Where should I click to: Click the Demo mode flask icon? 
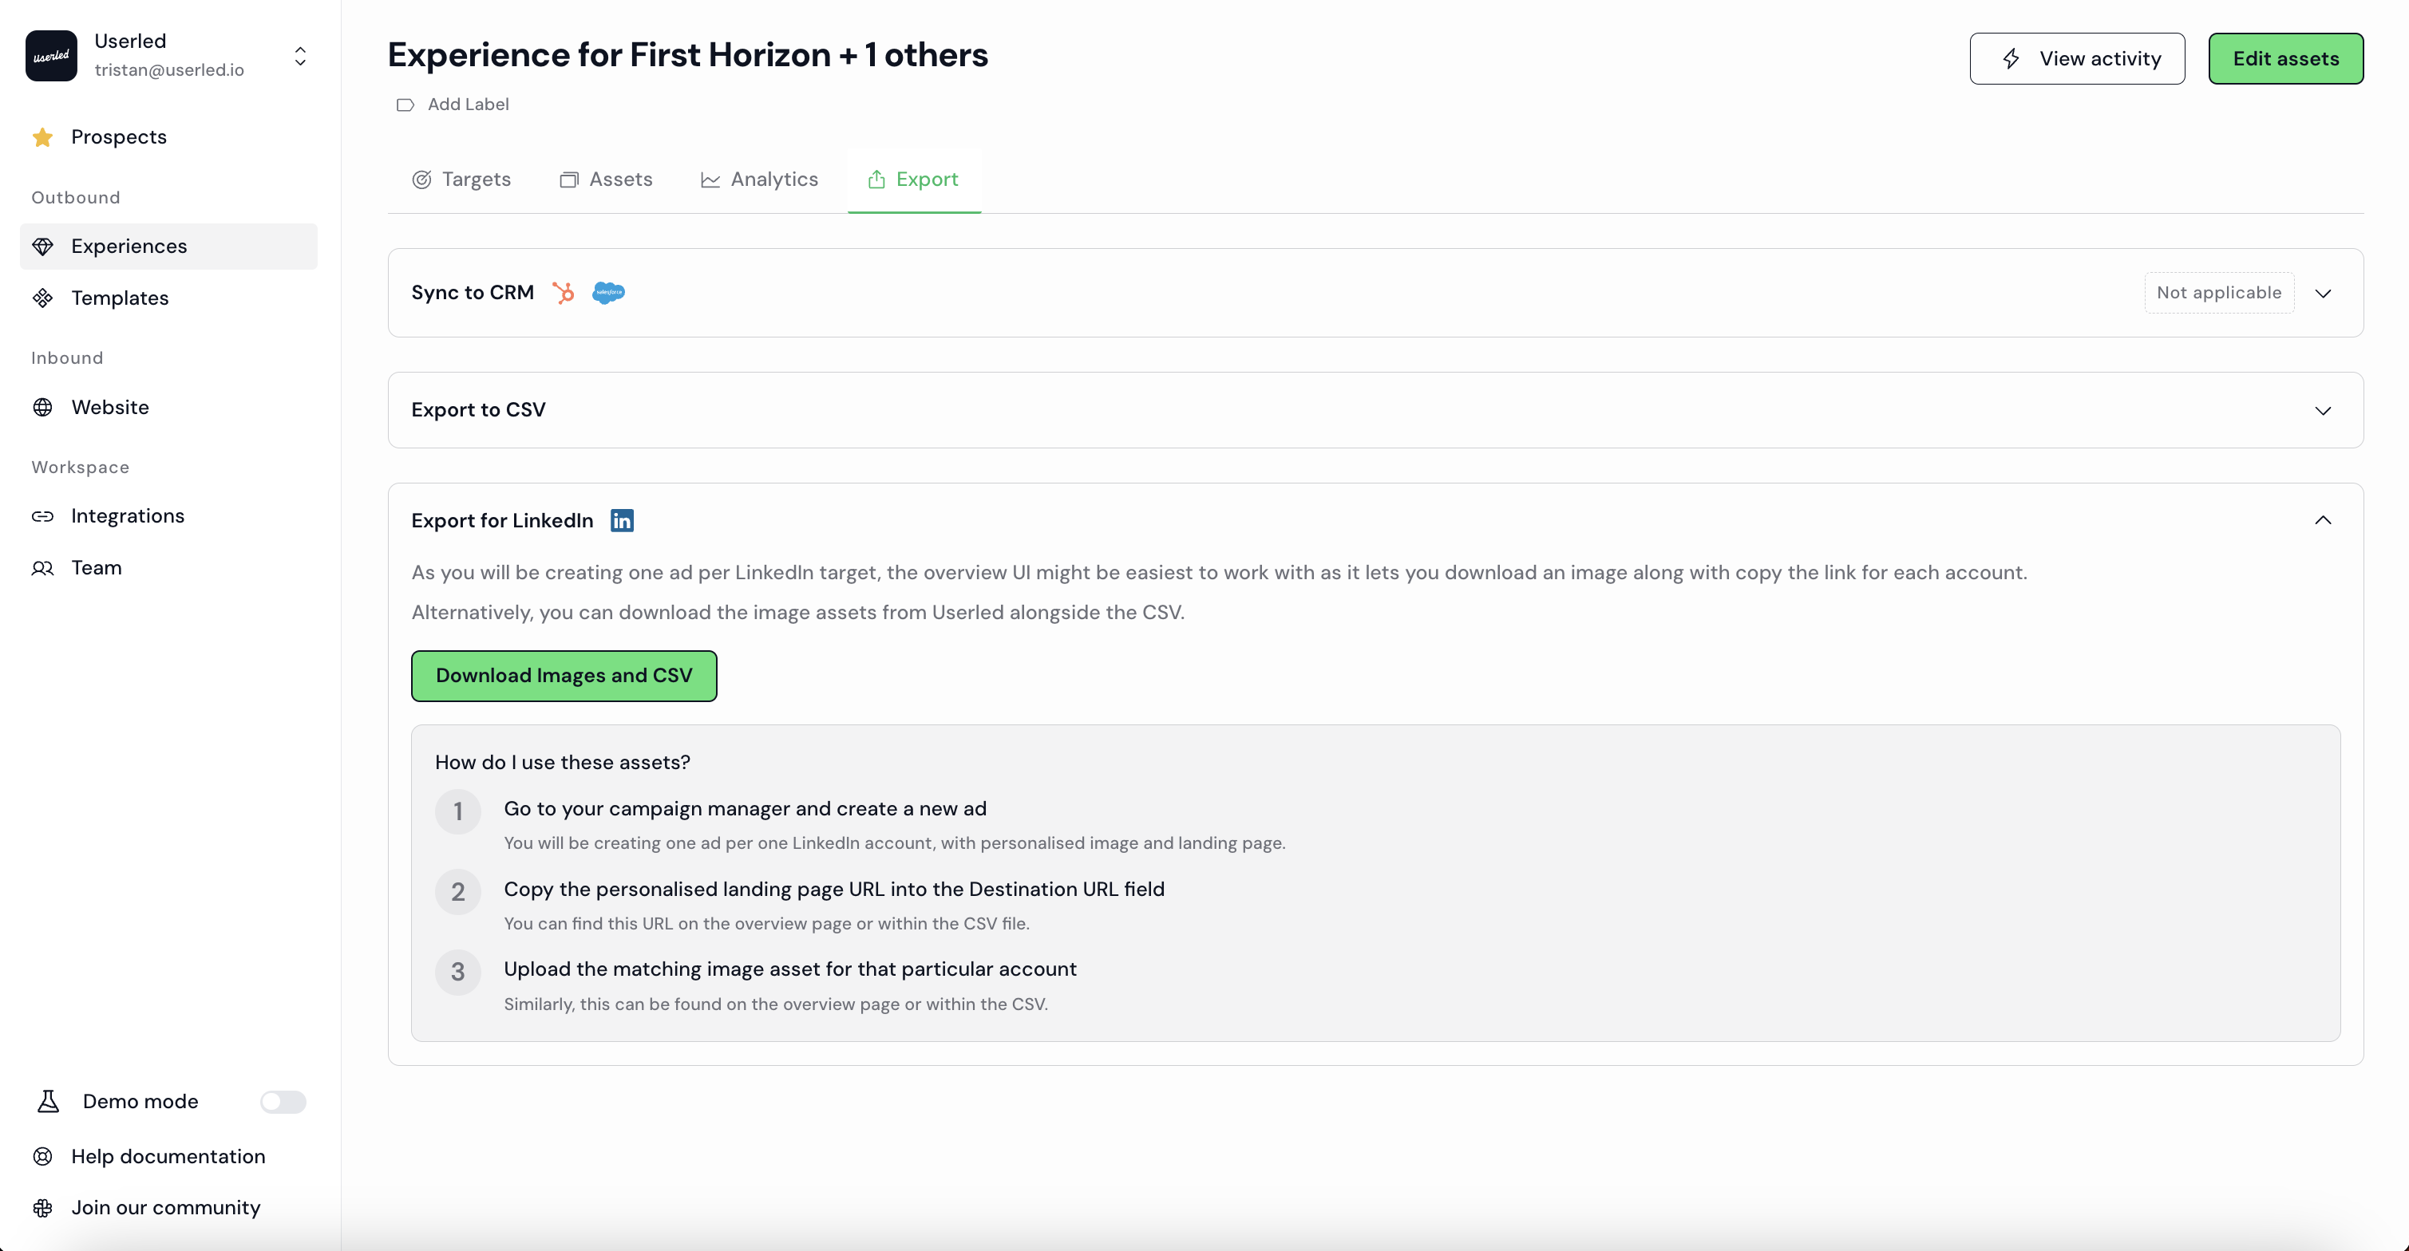(49, 1101)
